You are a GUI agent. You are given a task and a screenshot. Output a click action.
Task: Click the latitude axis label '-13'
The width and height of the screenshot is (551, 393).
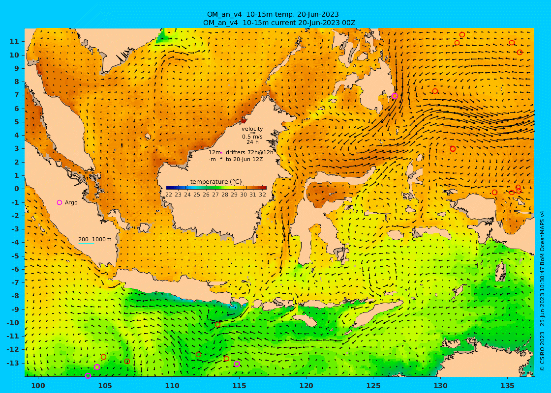coord(13,363)
